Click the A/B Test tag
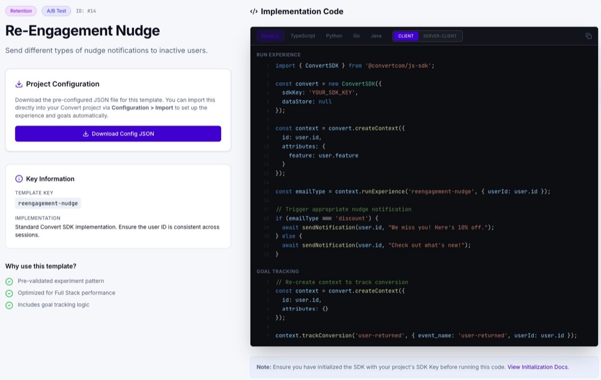 [56, 11]
